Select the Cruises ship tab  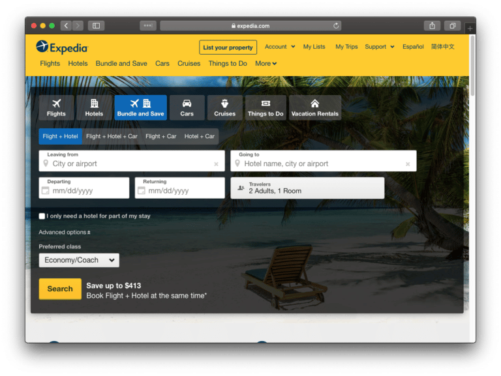[224, 108]
